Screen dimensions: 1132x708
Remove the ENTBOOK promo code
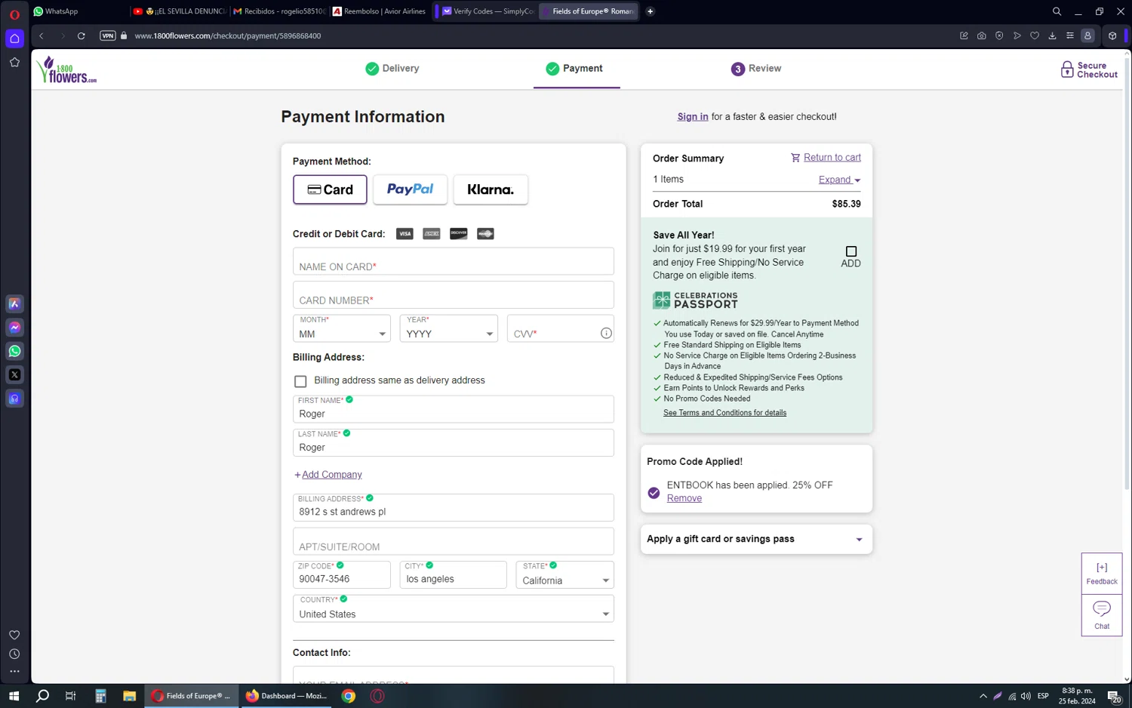tap(684, 498)
